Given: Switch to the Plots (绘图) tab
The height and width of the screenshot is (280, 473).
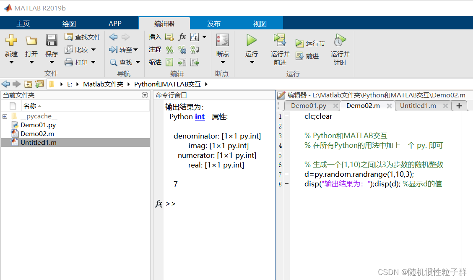Looking at the screenshot, I should pos(69,24).
